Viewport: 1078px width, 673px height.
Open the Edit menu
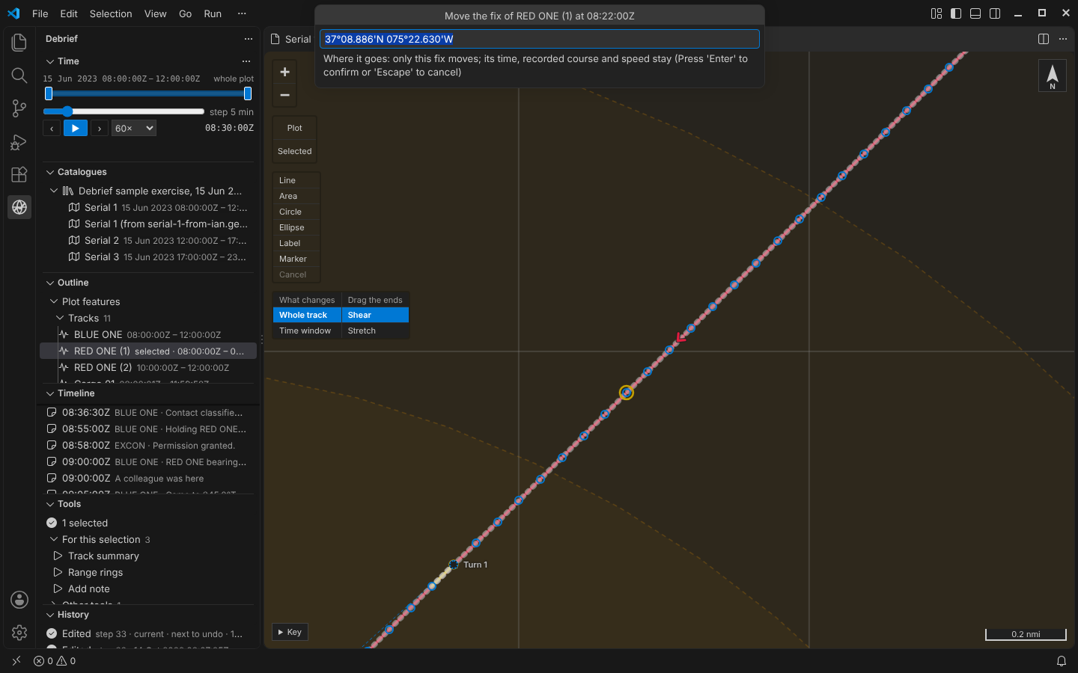pos(69,13)
